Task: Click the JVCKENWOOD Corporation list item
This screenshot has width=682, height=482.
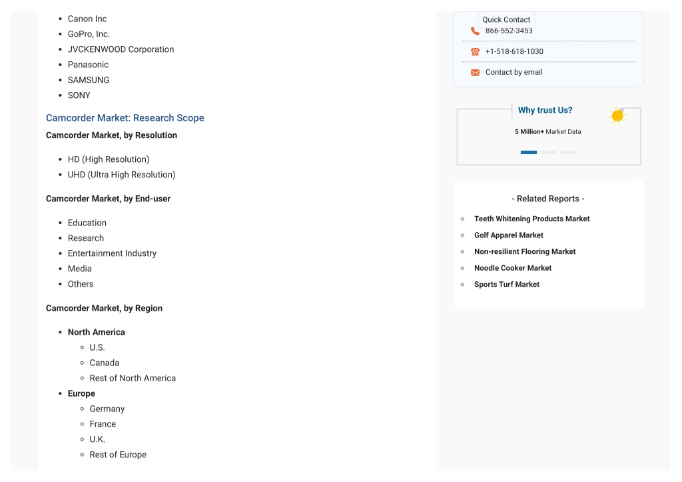Action: (x=121, y=49)
